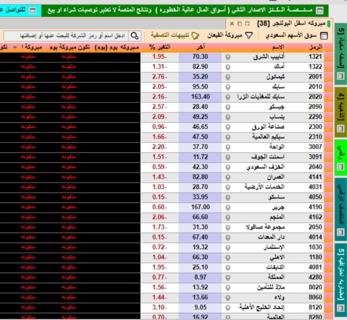The width and height of the screenshot is (347, 320).
Task: Sort by the الاسم column header
Action: coord(278,47)
